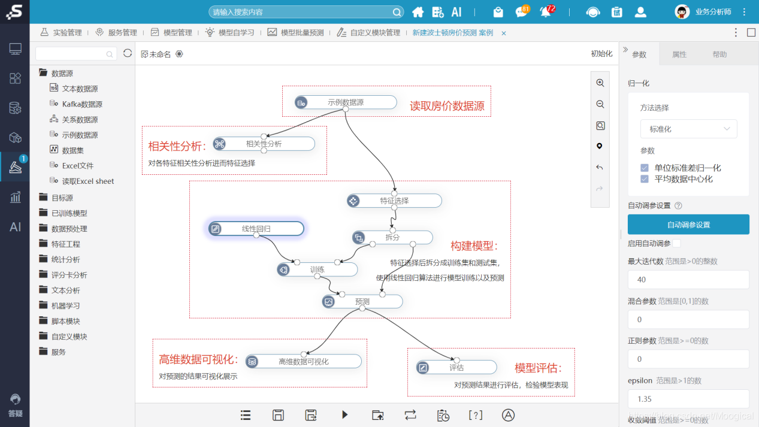
Task: Open the scheduled task clipboard-clock icon
Action: pyautogui.click(x=443, y=414)
